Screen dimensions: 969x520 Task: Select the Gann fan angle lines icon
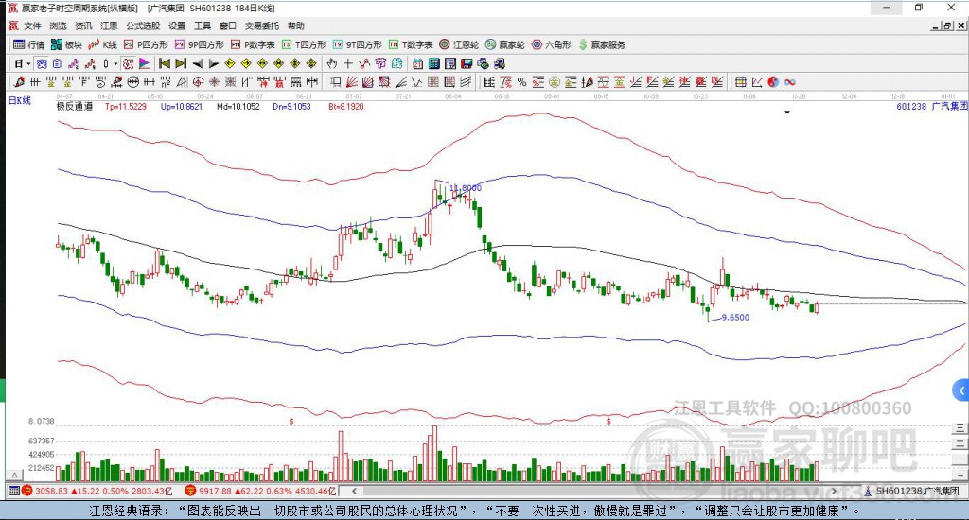[x=352, y=82]
